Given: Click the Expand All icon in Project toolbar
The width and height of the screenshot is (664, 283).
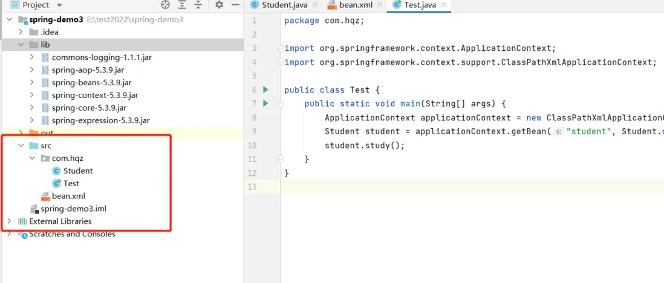Looking at the screenshot, I should click(182, 5).
